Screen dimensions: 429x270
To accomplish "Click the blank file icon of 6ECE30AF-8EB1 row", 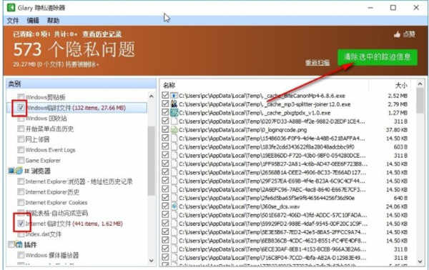I will click(174, 249).
